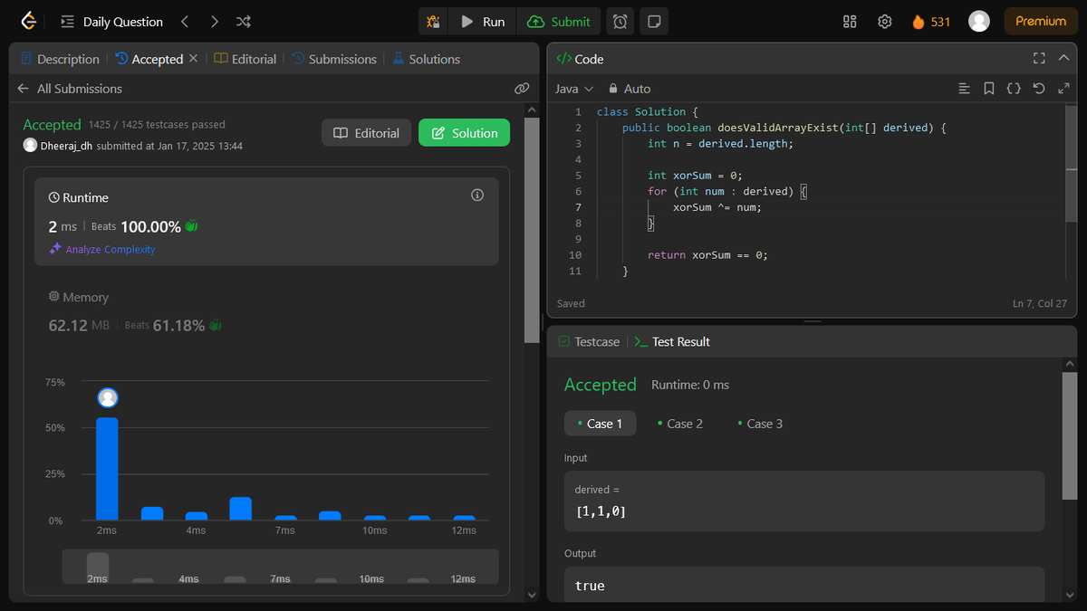Go to previous question arrow

click(x=185, y=22)
